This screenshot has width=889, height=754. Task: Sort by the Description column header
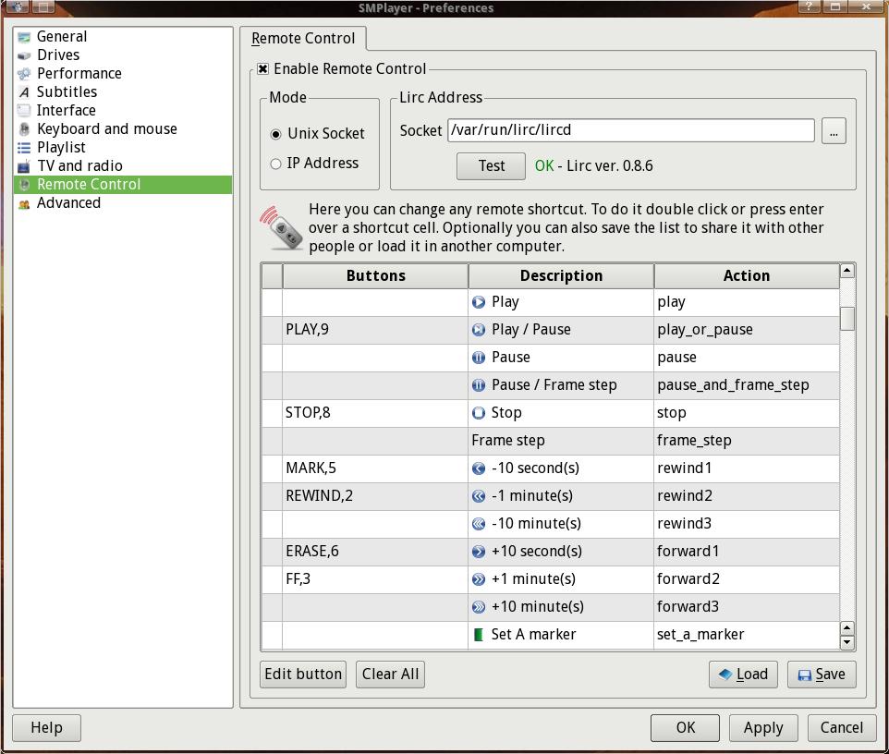(x=561, y=276)
